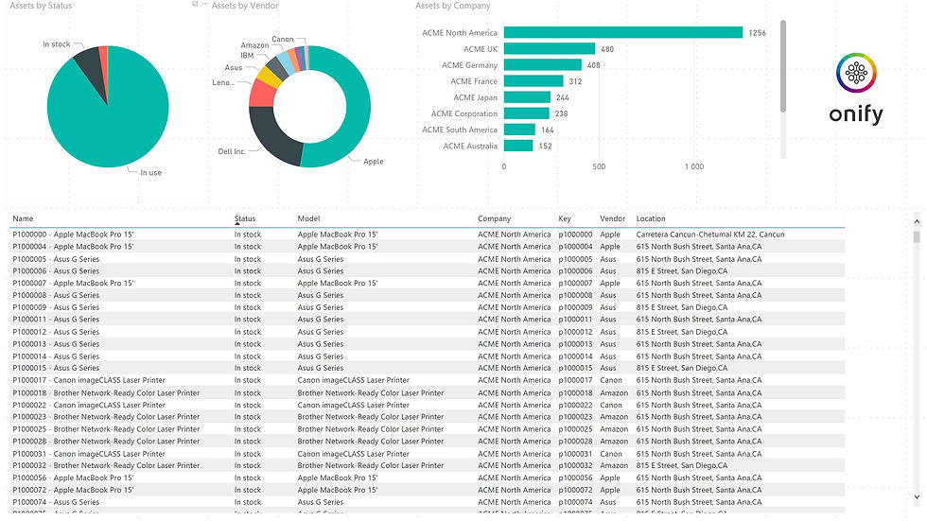Click the 1256 data label on the bar chart
This screenshot has height=521, width=927.
pos(758,33)
